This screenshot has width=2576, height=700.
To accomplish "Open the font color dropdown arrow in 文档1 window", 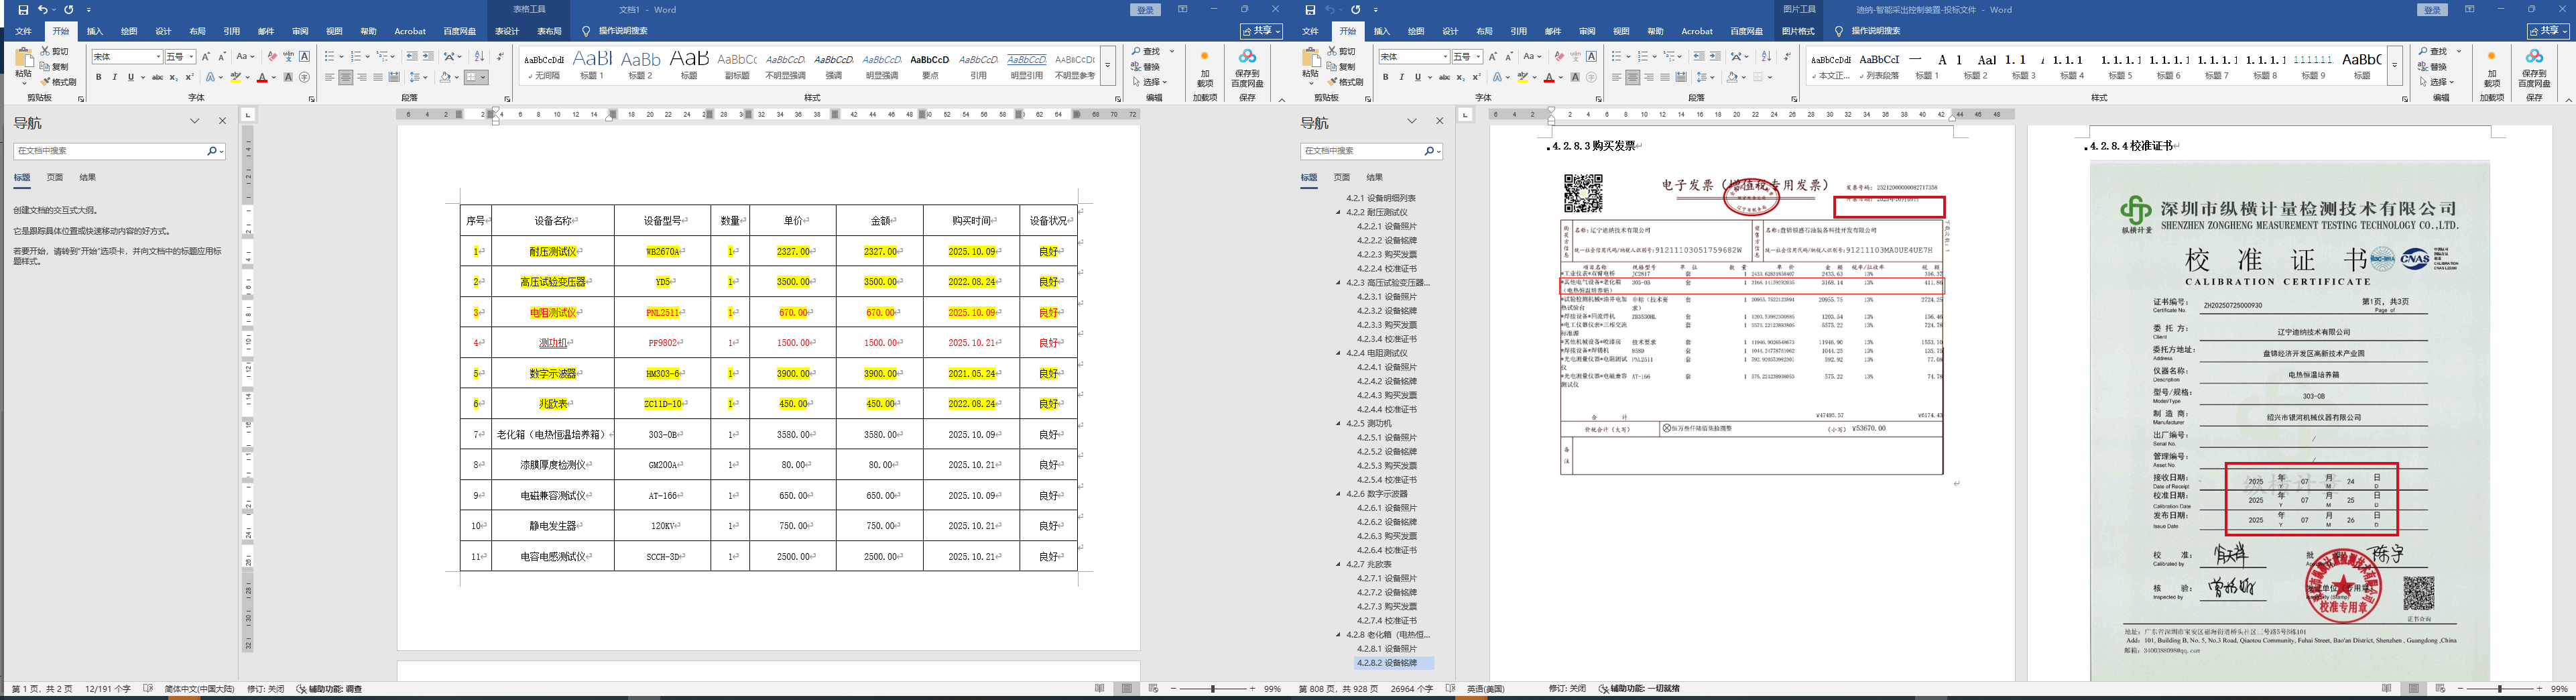I will pyautogui.click(x=273, y=77).
